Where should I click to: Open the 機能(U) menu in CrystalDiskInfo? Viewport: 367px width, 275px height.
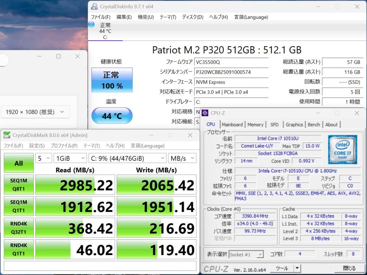(x=145, y=17)
